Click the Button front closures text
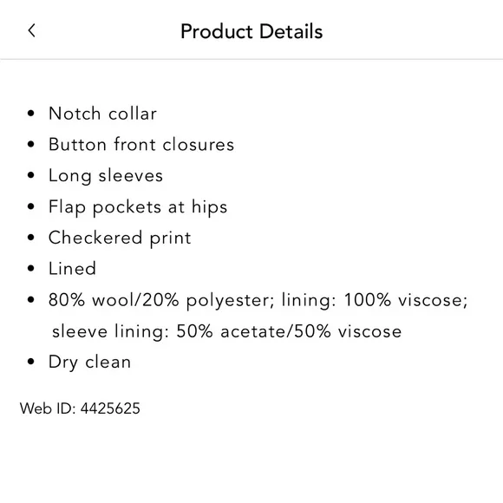The image size is (503, 503). coord(141,144)
